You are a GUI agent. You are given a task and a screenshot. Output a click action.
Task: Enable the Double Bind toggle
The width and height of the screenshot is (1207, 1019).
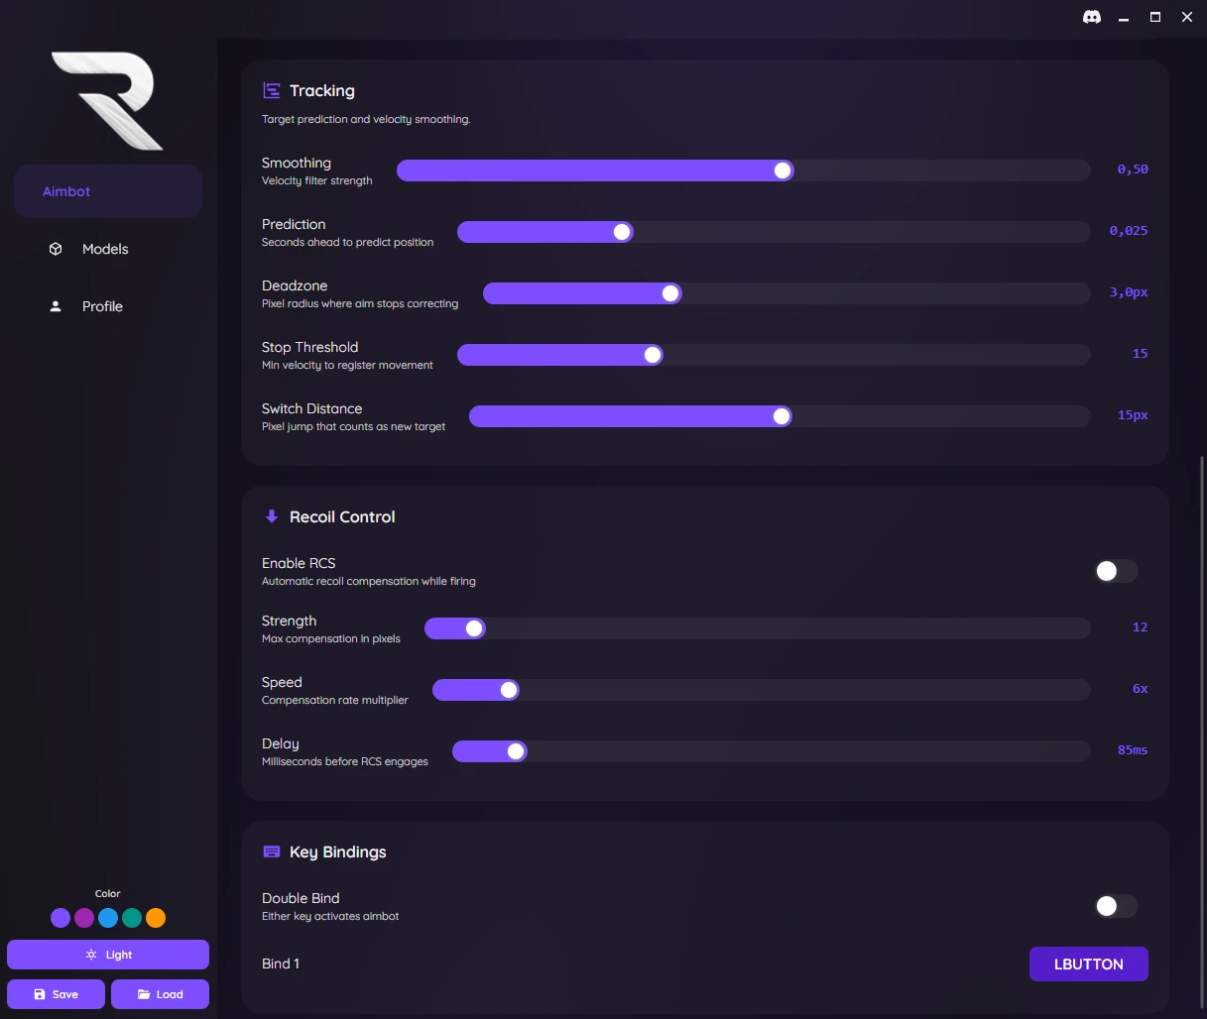point(1115,906)
